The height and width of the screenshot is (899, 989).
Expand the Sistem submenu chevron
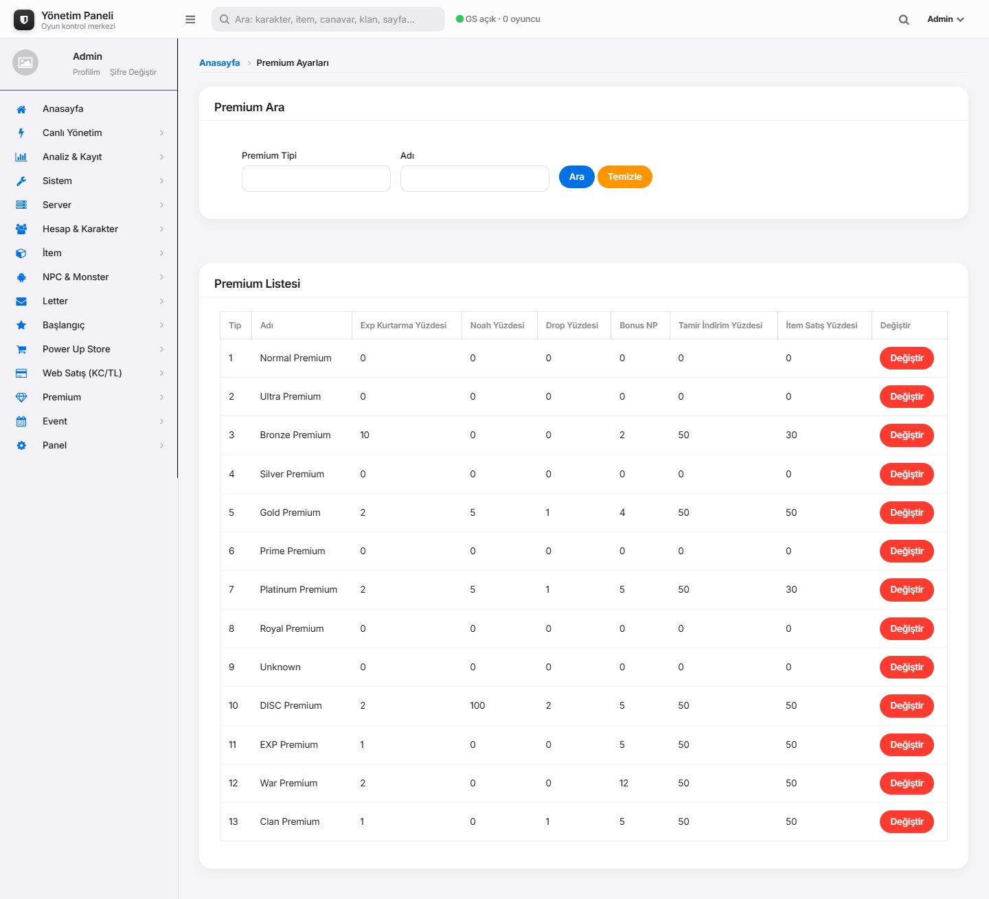coord(162,181)
